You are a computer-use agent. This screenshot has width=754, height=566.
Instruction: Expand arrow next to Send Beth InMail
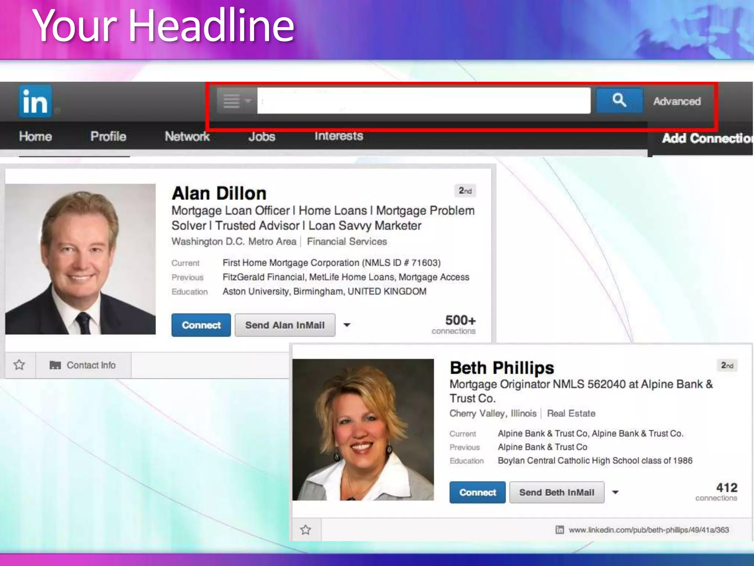615,492
